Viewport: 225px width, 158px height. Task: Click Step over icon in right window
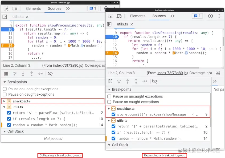[x=119, y=81]
